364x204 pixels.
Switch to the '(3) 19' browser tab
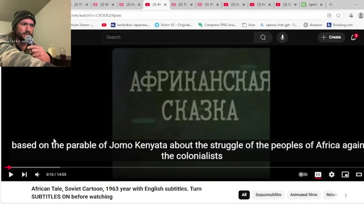(209, 5)
